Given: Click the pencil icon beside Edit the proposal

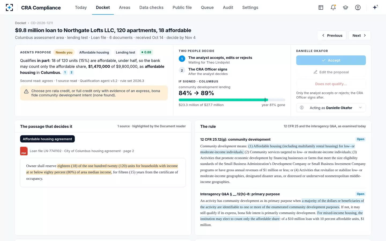Looking at the screenshot, I should [x=316, y=72].
